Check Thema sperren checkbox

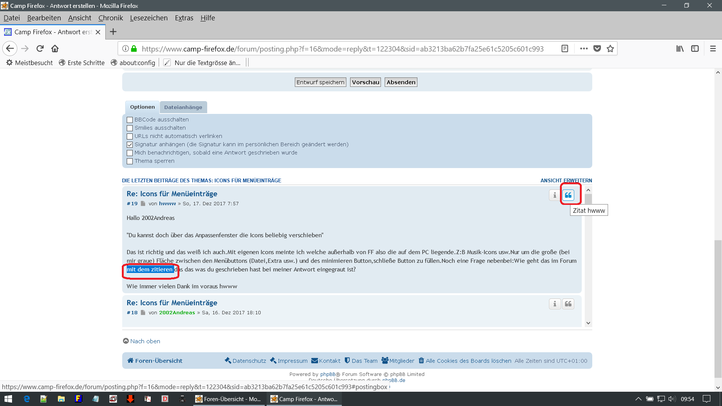click(130, 161)
